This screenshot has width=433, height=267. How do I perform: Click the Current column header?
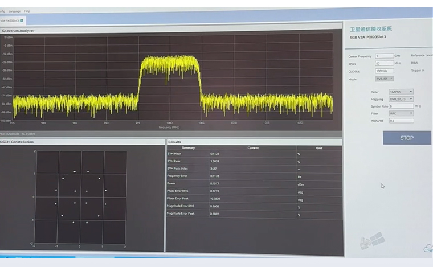pos(253,148)
